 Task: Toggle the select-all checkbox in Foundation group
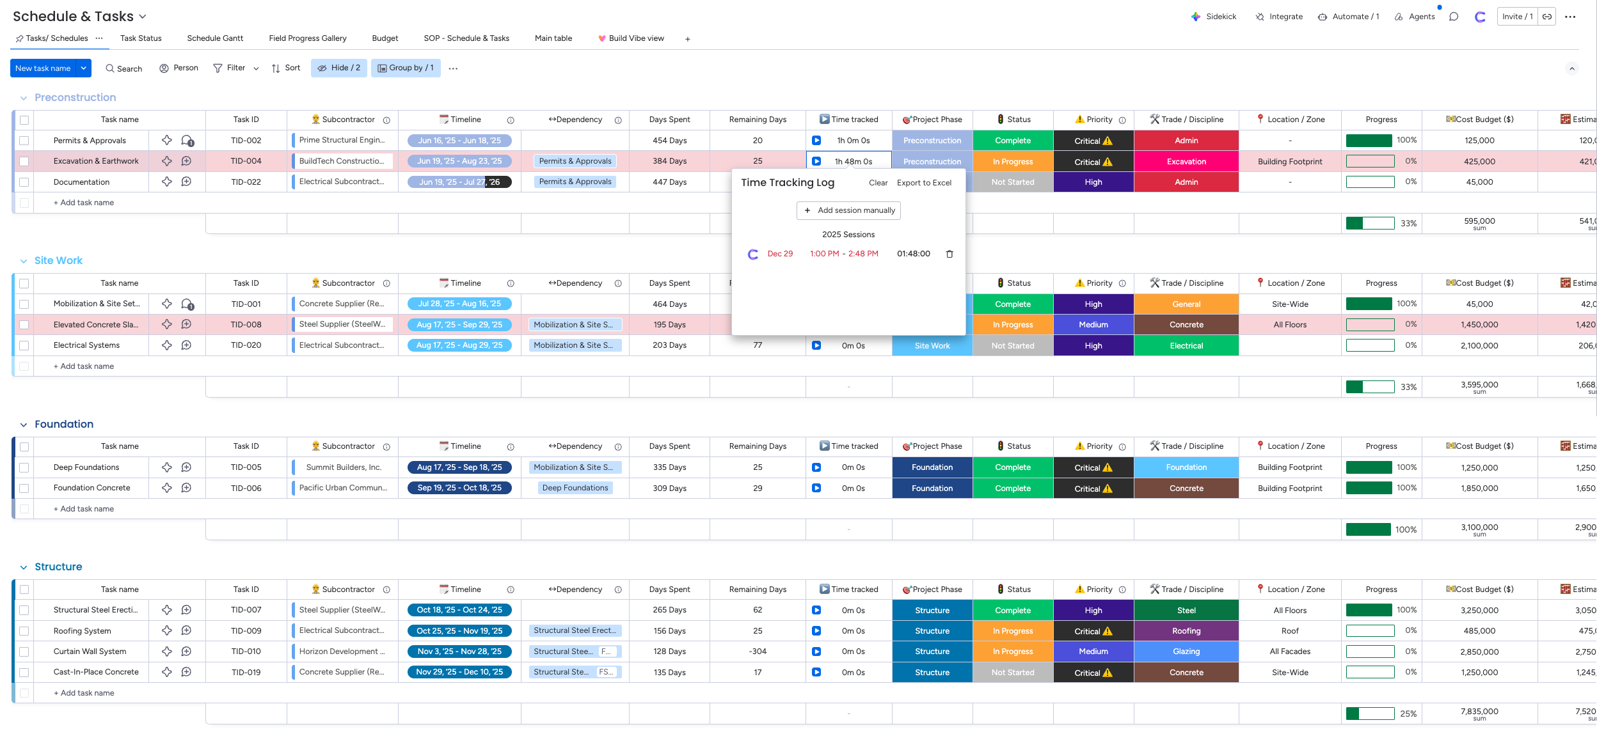[x=24, y=446]
